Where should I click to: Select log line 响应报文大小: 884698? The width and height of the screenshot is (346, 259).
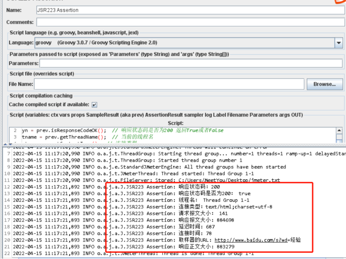(x=123, y=220)
